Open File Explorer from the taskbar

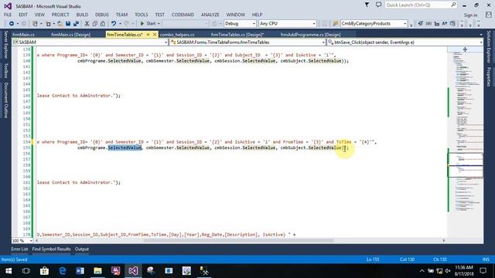tap(97, 271)
